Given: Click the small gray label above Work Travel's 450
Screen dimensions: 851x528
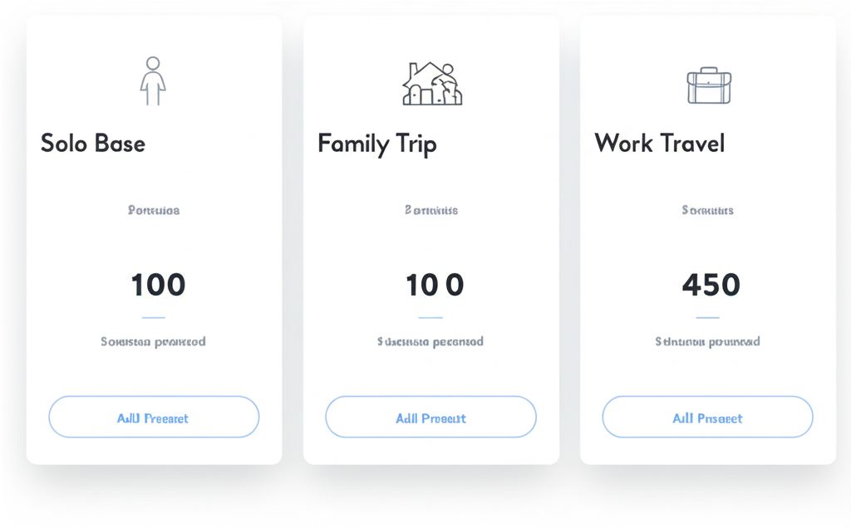Looking at the screenshot, I should coord(707,210).
